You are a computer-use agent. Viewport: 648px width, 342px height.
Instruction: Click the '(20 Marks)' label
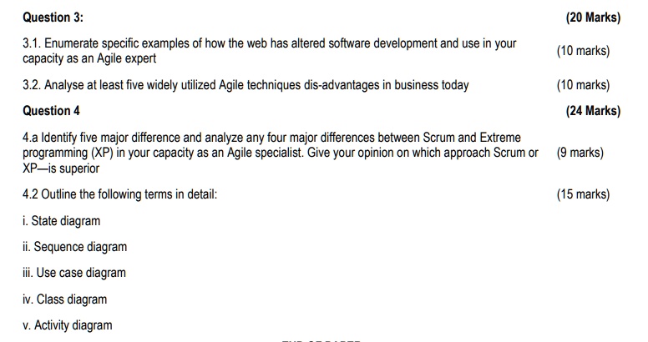point(593,18)
